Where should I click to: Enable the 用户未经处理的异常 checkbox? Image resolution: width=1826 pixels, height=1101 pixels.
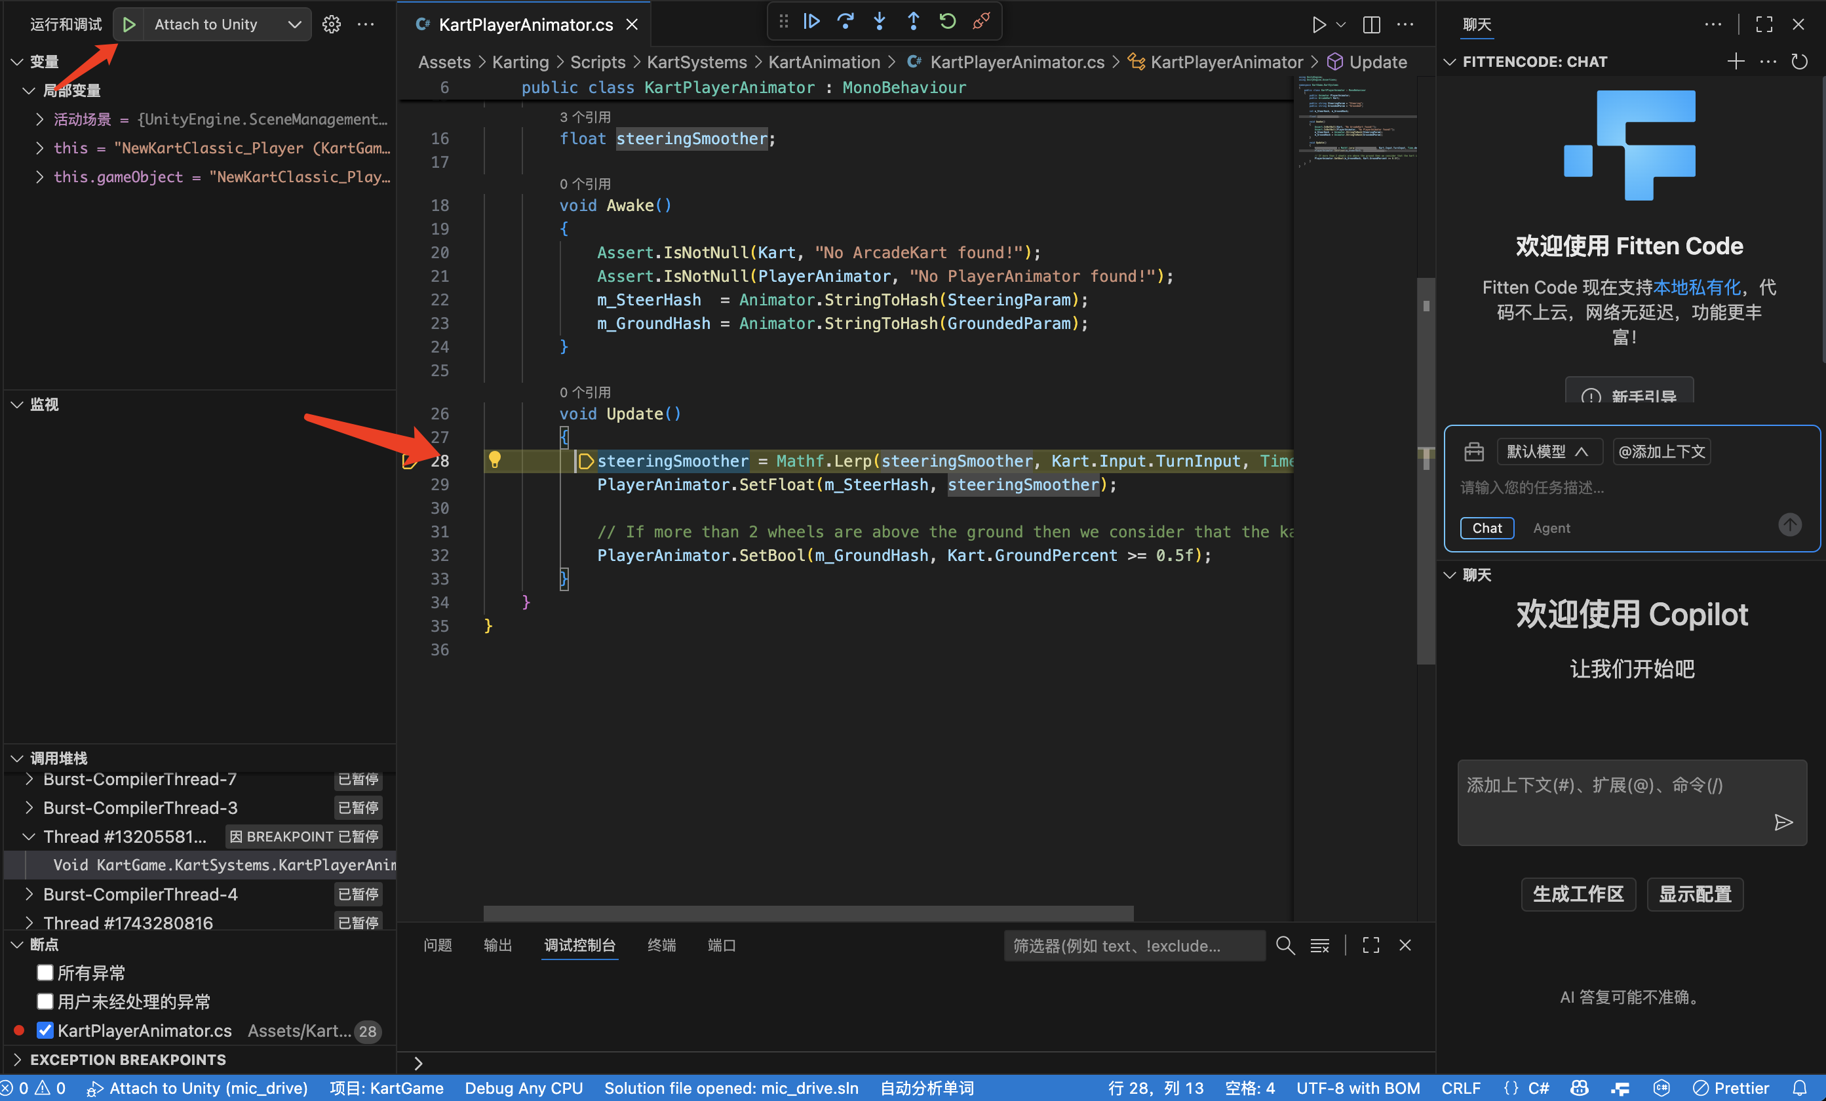pos(45,1002)
